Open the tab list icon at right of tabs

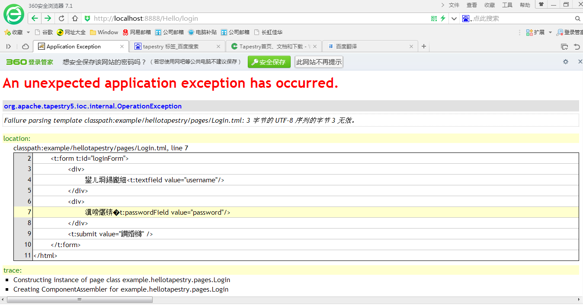tap(564, 47)
